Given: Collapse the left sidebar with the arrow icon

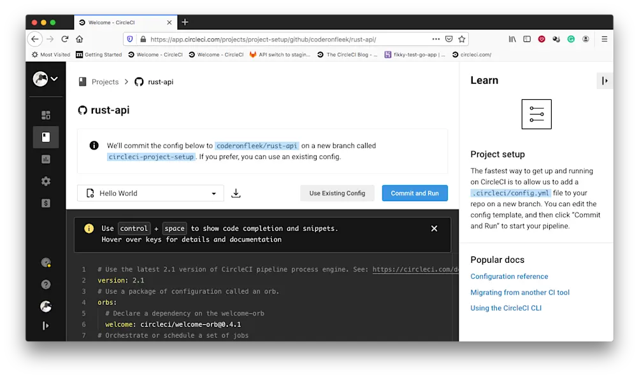Looking at the screenshot, I should pos(45,325).
